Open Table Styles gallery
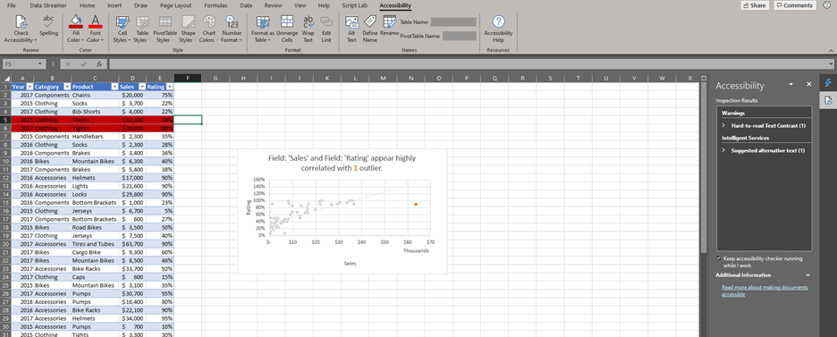 tap(142, 29)
